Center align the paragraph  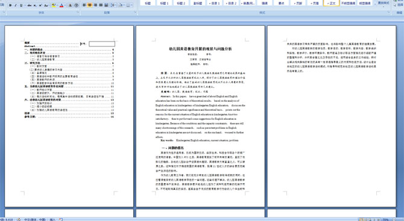coord(90,5)
